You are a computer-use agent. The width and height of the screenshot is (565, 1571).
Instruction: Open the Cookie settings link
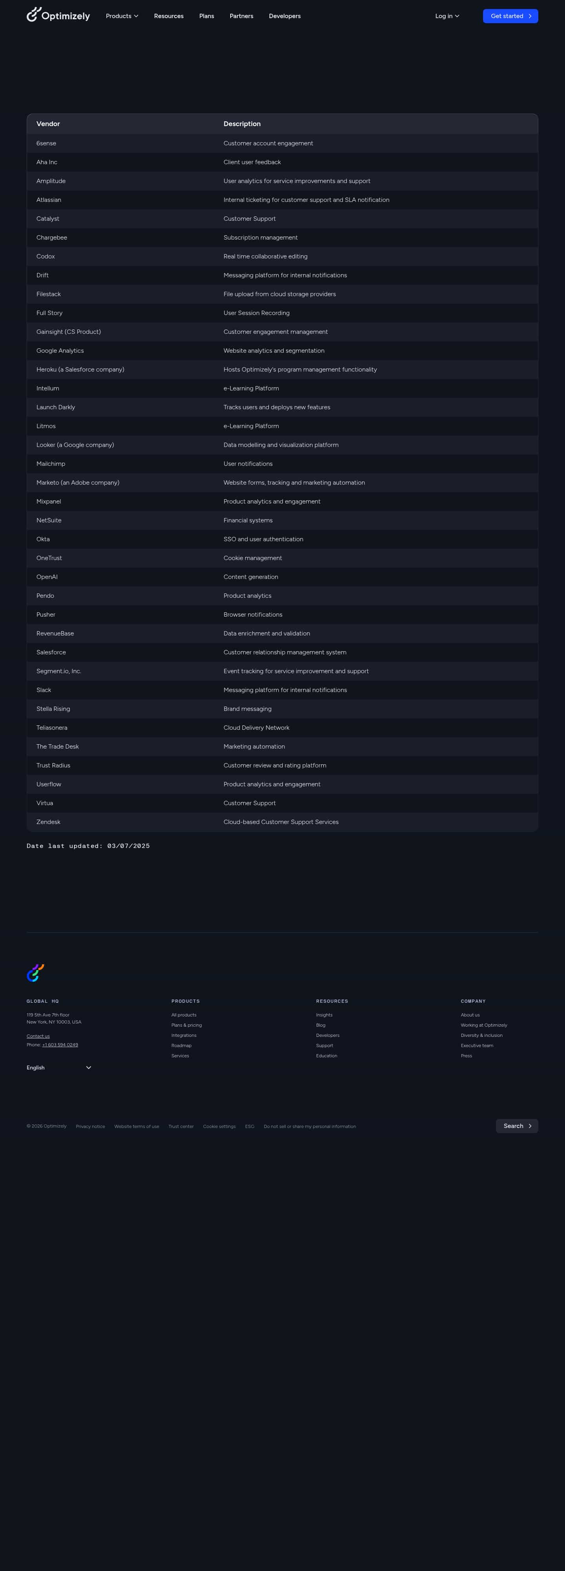[x=219, y=1126]
